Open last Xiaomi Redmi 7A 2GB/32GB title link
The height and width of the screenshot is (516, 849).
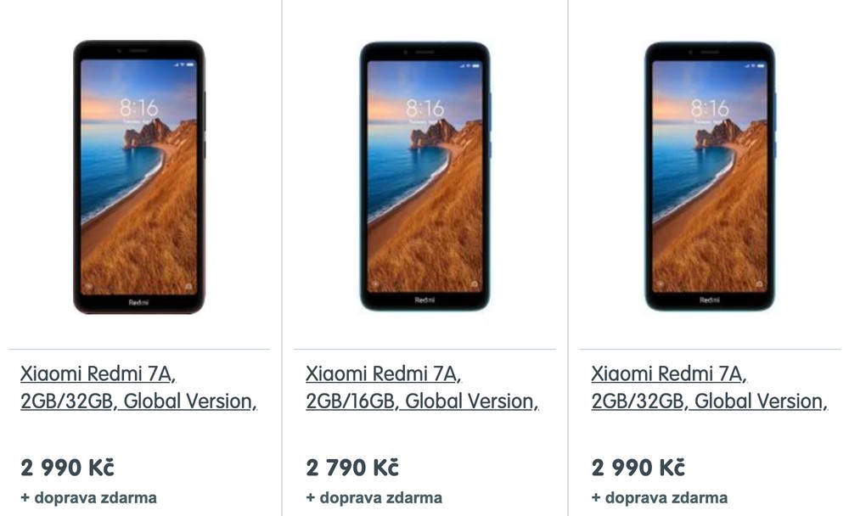[x=709, y=387]
